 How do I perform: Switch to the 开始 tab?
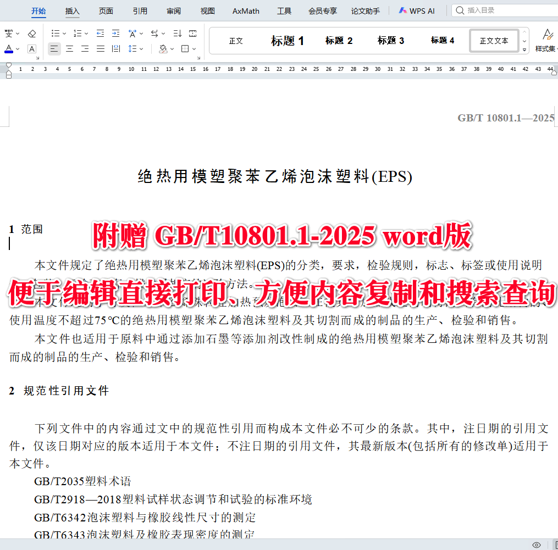[38, 11]
